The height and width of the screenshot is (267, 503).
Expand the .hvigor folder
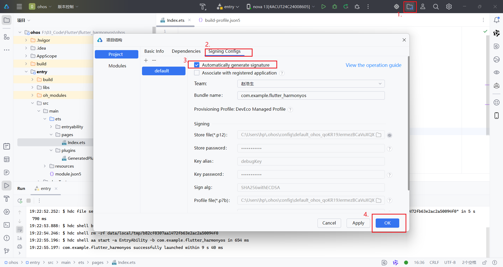point(26,40)
